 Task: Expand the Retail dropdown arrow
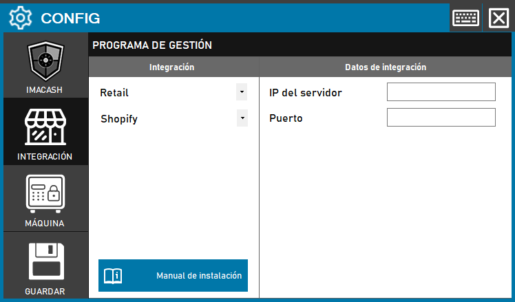coord(242,91)
